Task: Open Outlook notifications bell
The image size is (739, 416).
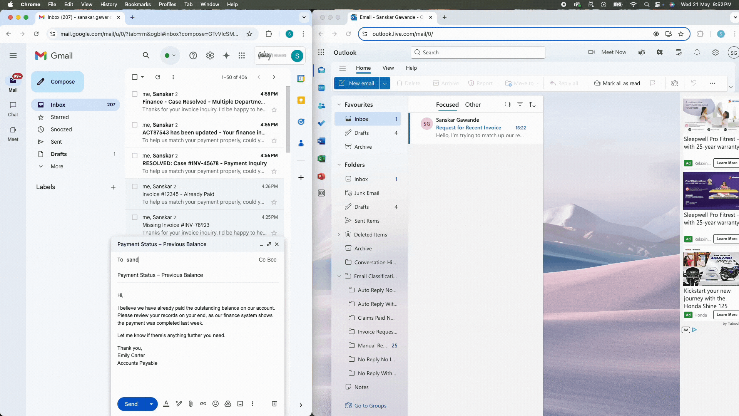Action: [697, 52]
